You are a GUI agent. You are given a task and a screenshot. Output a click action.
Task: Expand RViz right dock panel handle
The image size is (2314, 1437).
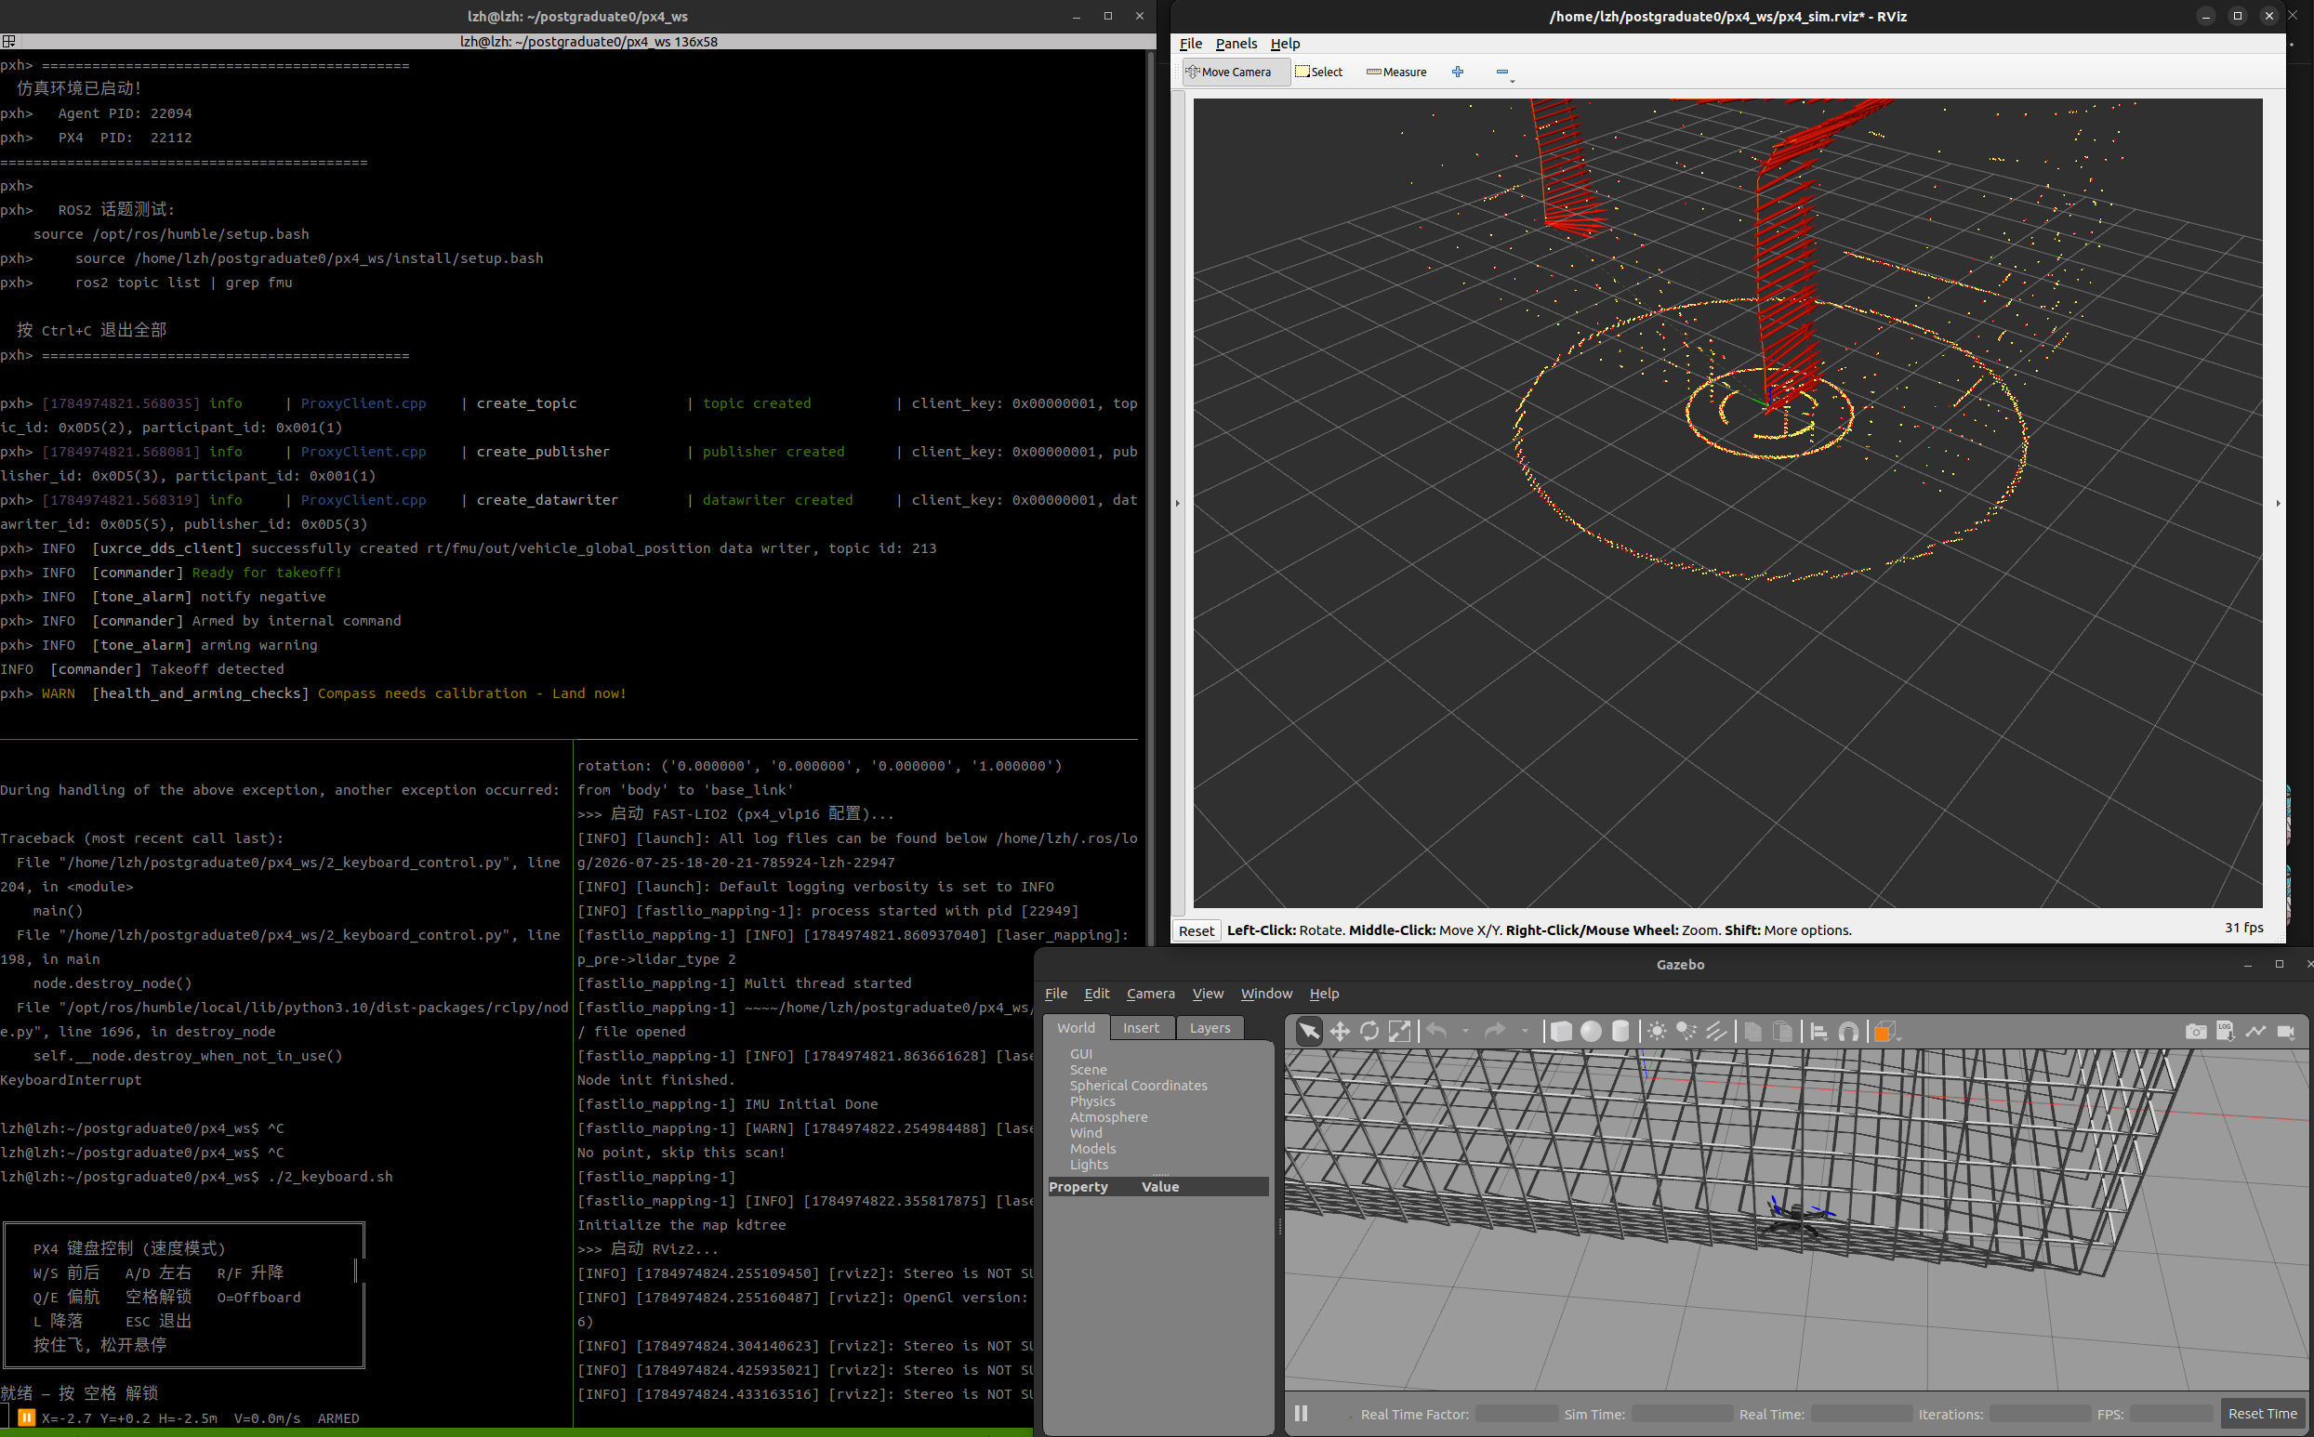tap(2278, 504)
